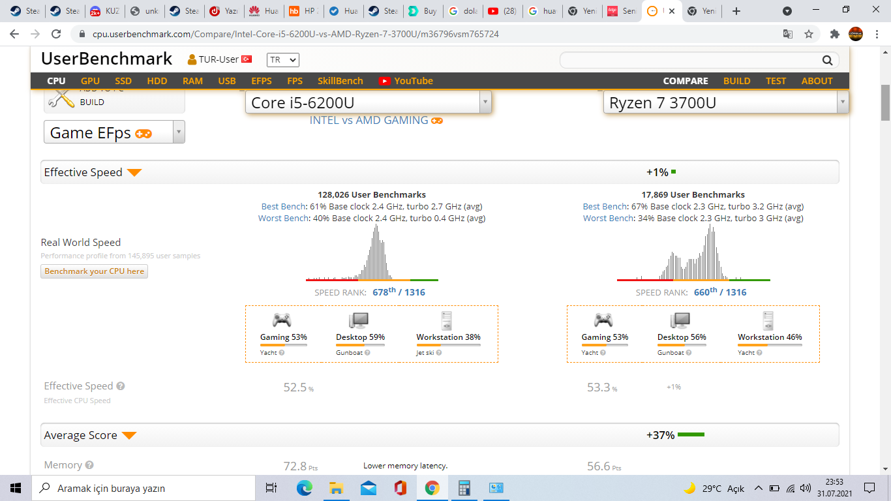Click the help icon beside Memory
The width and height of the screenshot is (891, 501).
89,465
